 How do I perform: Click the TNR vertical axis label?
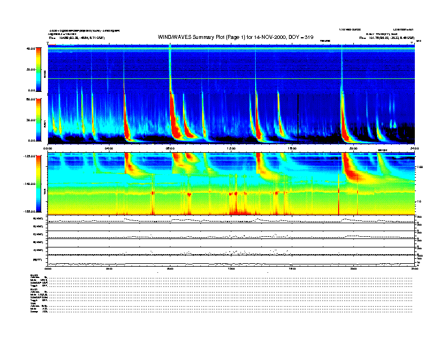click(45, 193)
